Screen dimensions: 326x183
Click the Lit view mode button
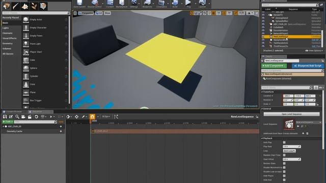[x=99, y=13]
